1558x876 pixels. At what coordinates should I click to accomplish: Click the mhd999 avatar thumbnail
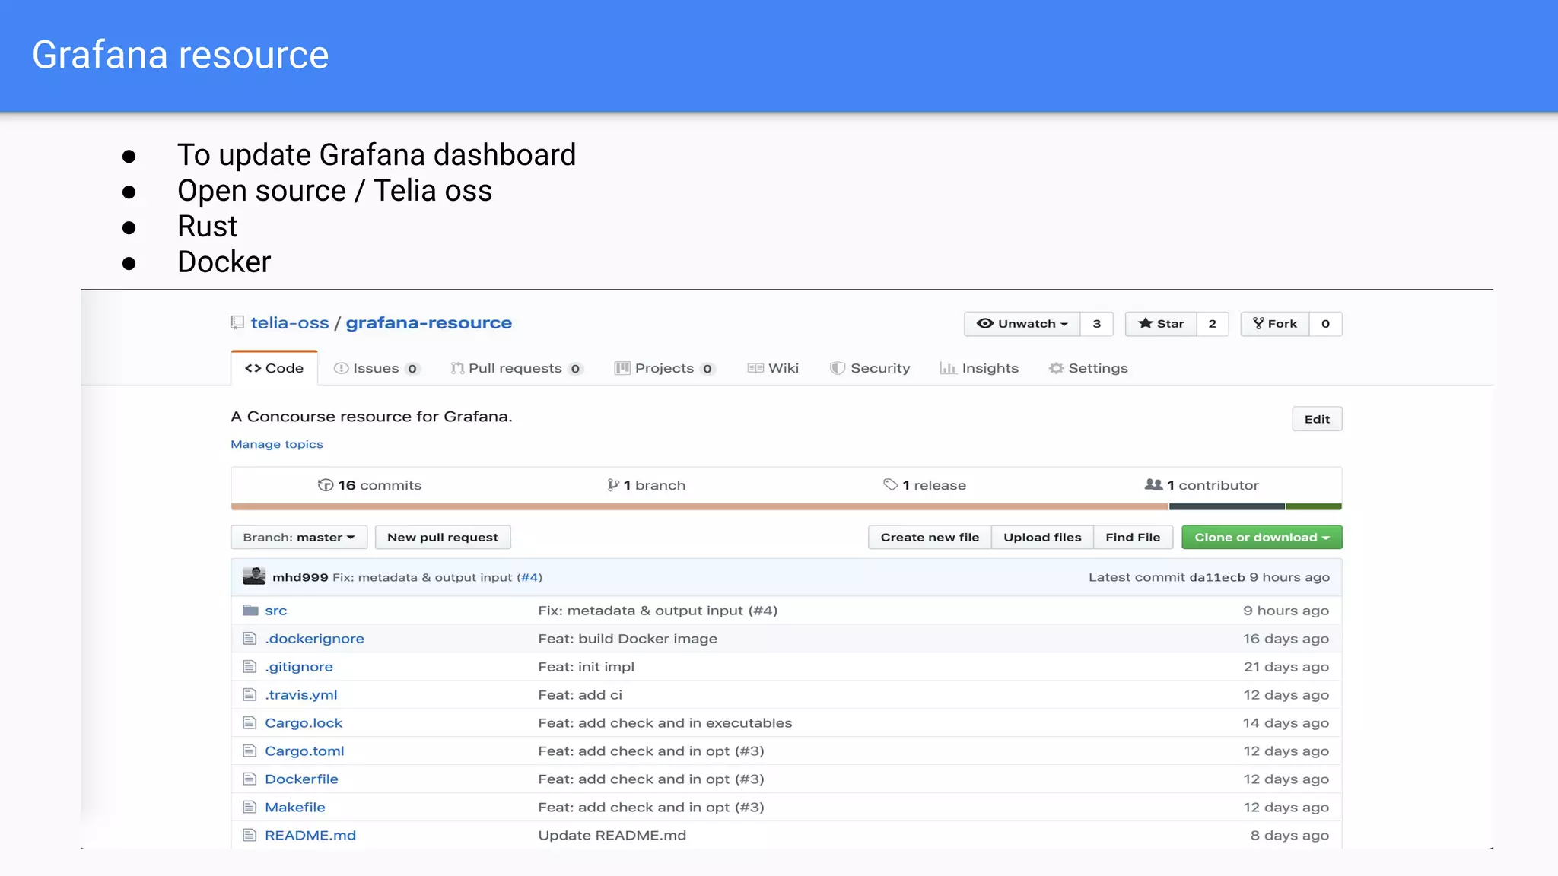[x=254, y=576]
